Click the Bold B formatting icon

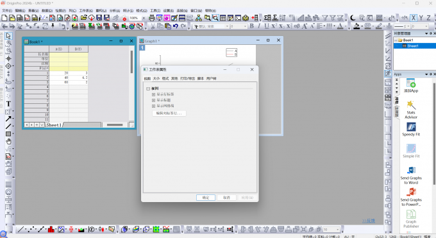point(251,26)
